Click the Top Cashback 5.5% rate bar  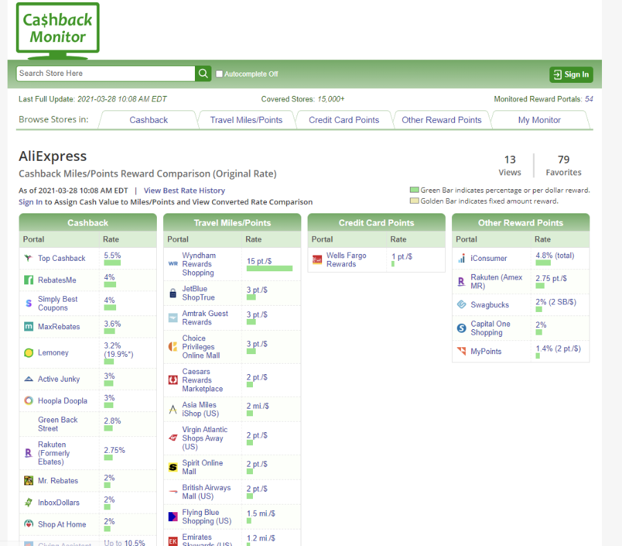(112, 263)
